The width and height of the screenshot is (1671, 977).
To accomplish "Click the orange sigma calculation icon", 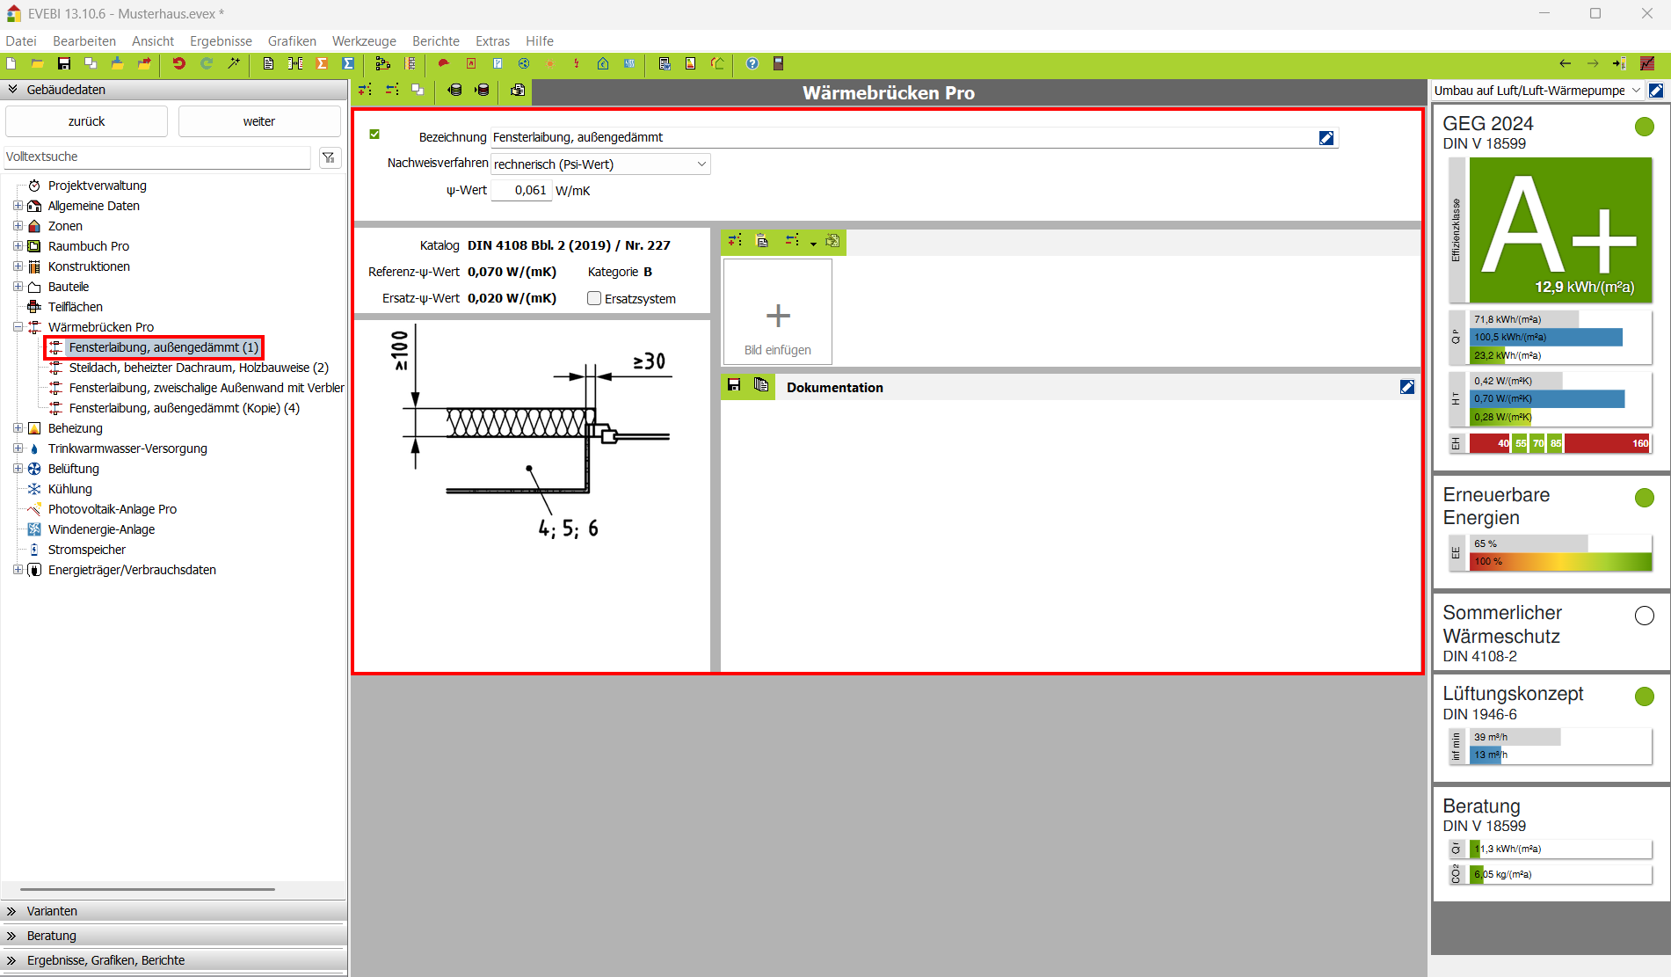I will (x=323, y=63).
